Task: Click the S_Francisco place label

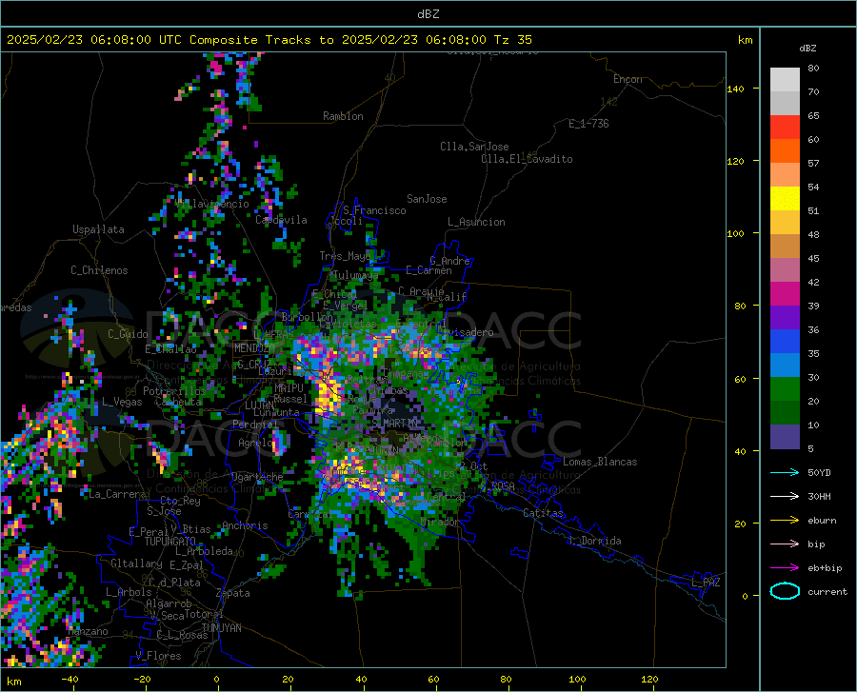Action: (374, 210)
